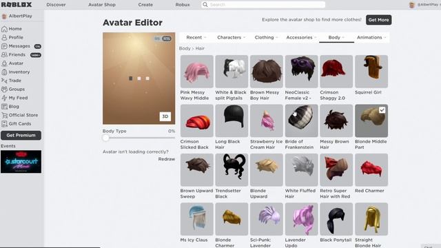Viewport: 441px width, 248px height.
Task: Expand the Recent dropdown tab
Action: pyautogui.click(x=196, y=37)
